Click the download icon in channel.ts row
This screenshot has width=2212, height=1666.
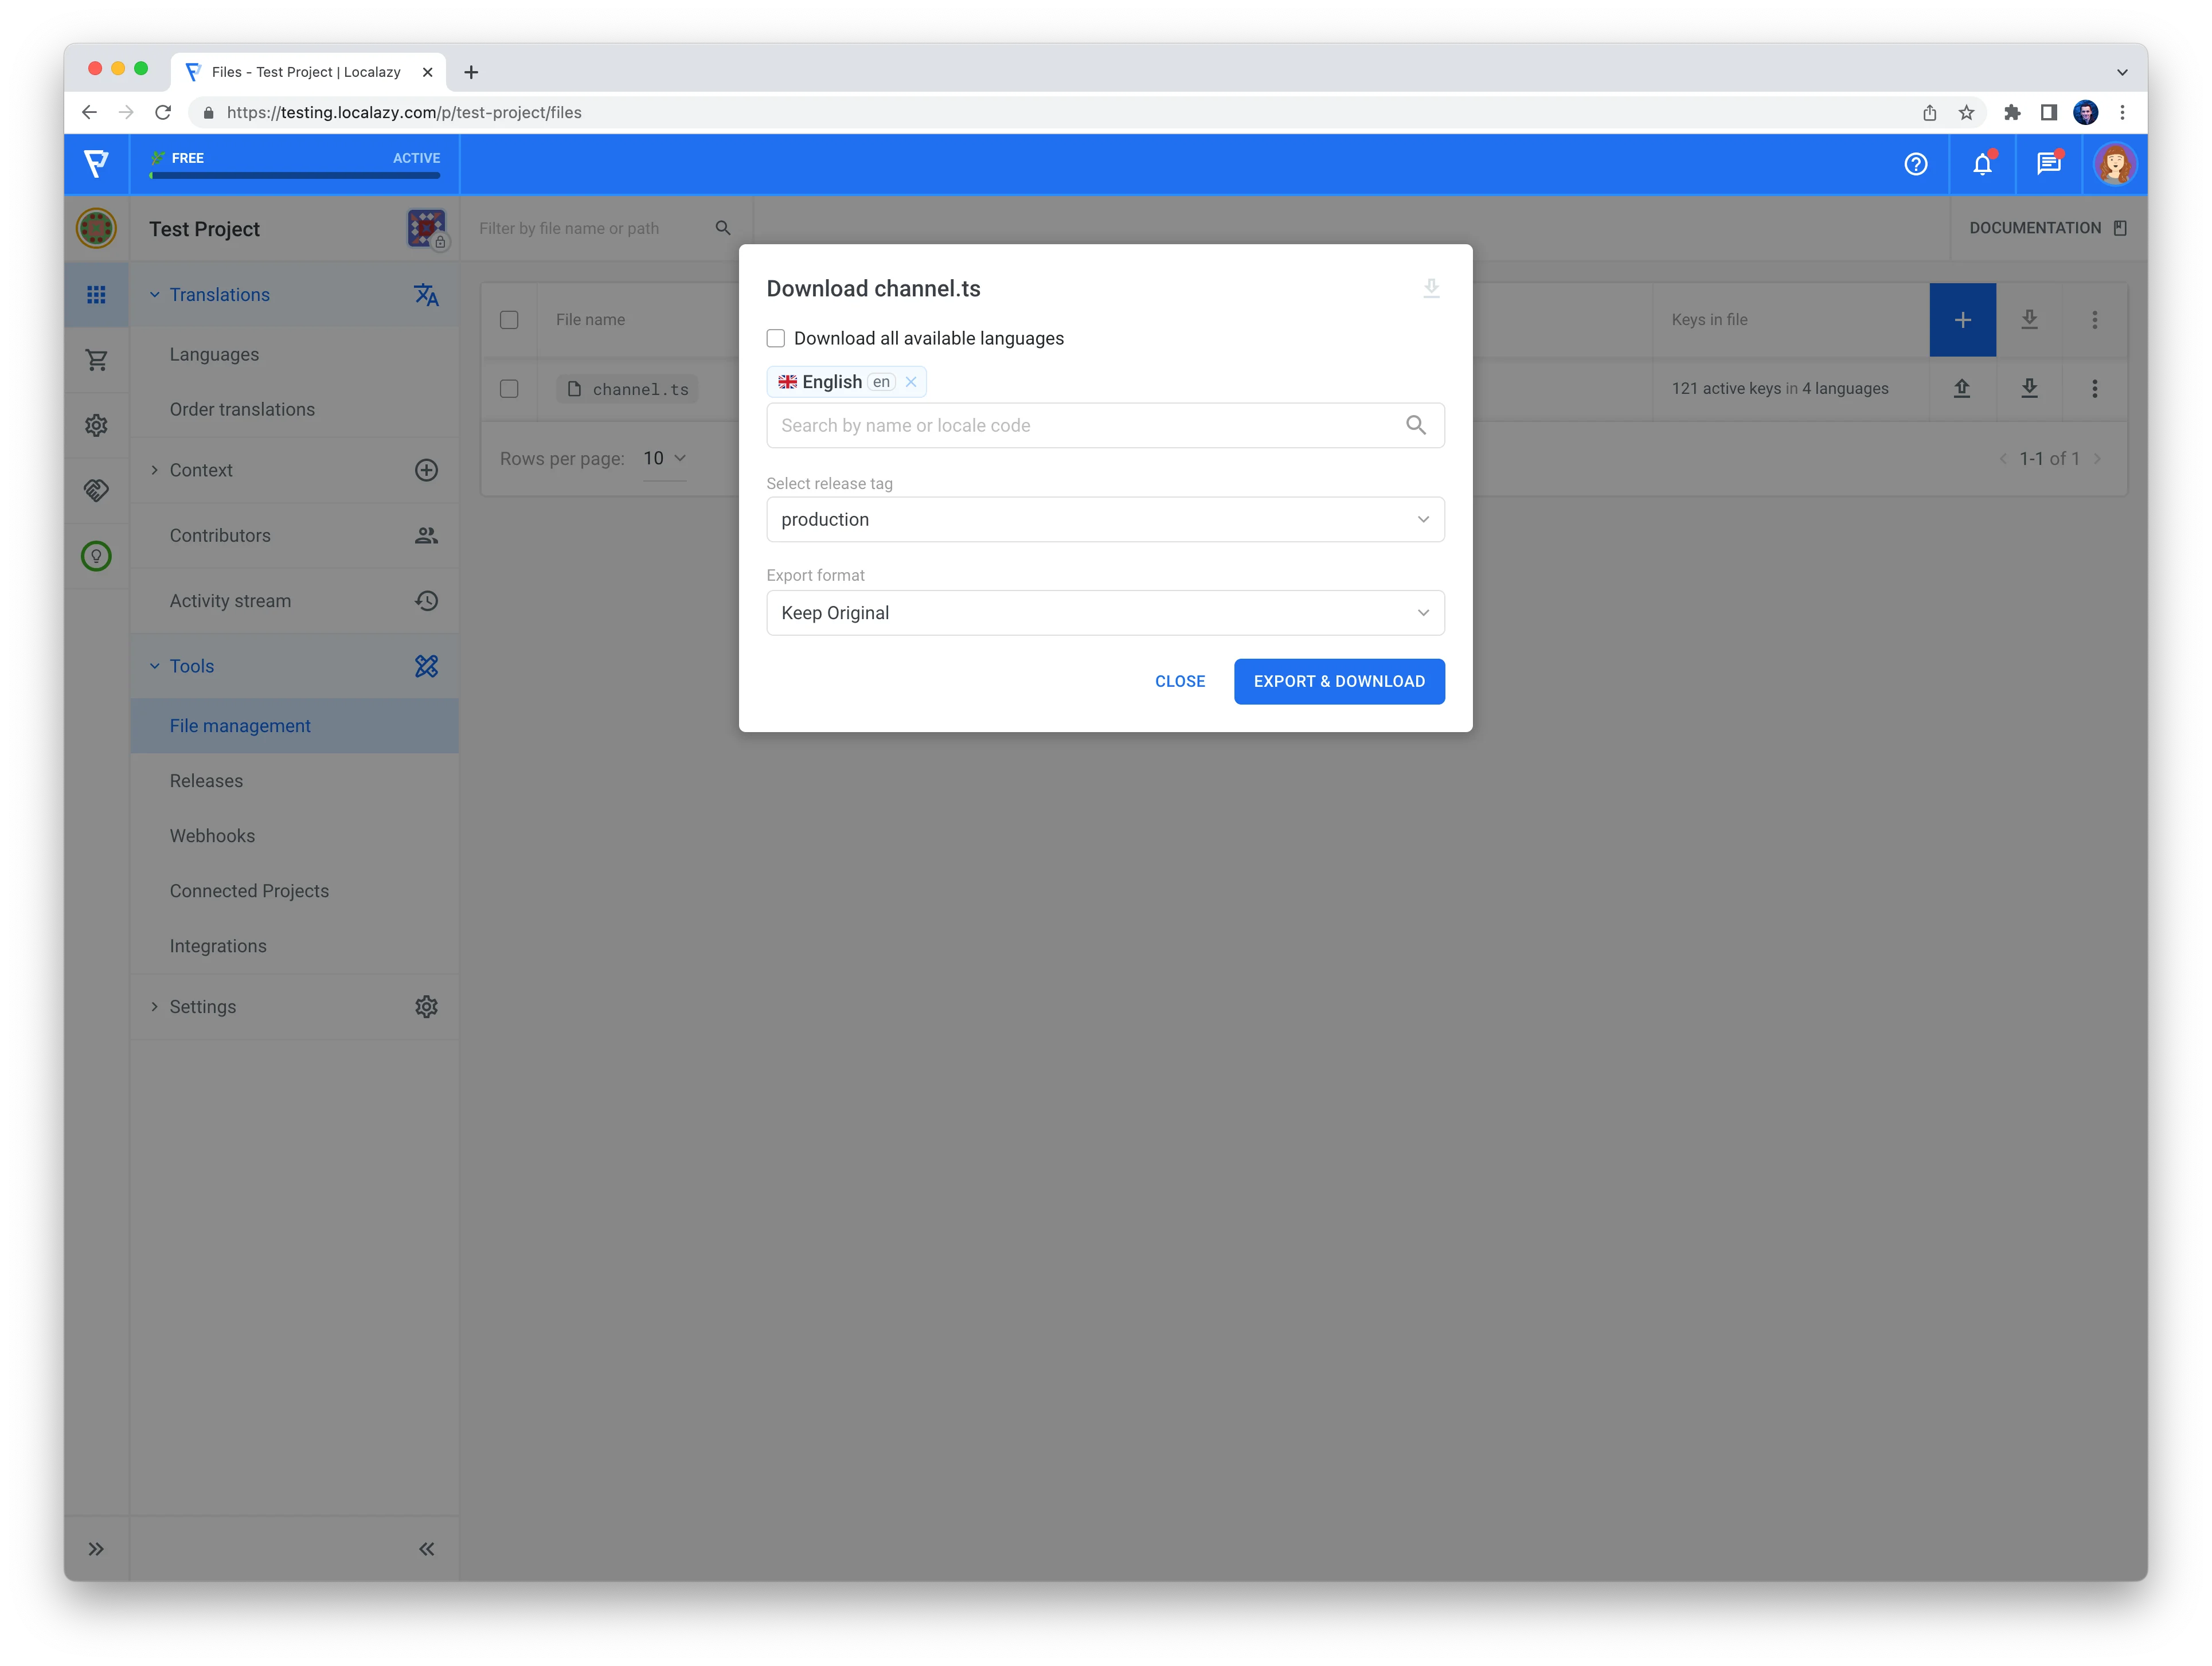[x=2029, y=388]
